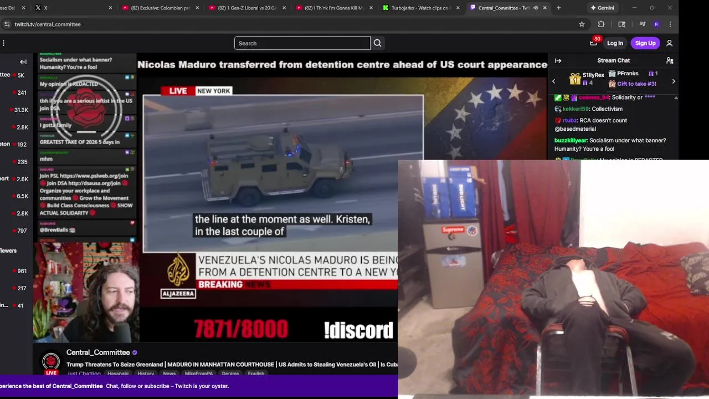The image size is (709, 399).
Task: Click sidebar channel with 797 viewers
Action: pyautogui.click(x=17, y=231)
